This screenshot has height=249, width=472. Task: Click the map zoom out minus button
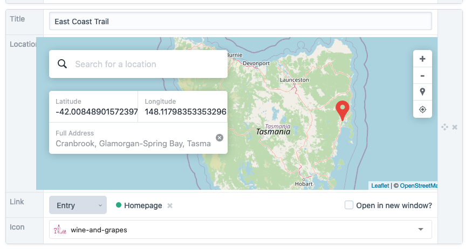point(422,76)
